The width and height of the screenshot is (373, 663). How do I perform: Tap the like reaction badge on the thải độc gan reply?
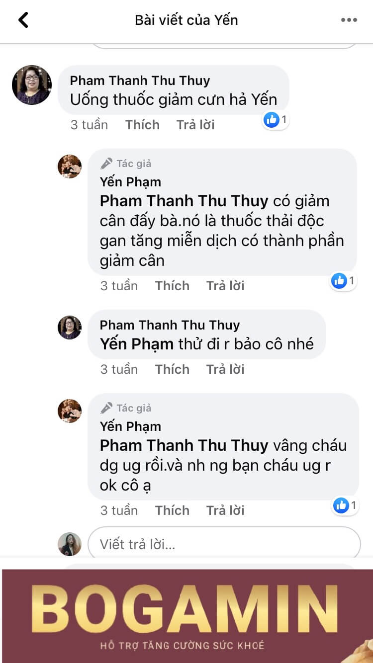(x=344, y=281)
